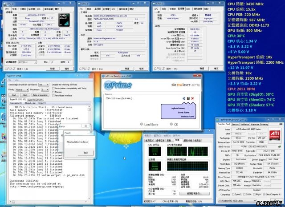Open the Processors dropdown in Hyper PI
The height and width of the screenshot is (207, 285).
(45, 90)
